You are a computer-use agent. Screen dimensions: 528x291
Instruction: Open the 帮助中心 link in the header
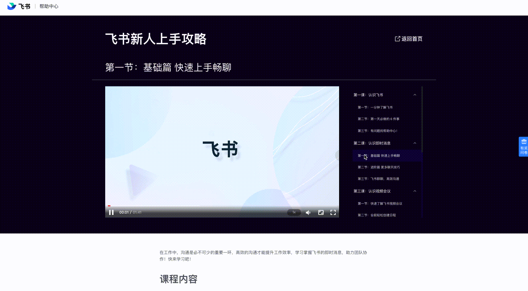(49, 6)
